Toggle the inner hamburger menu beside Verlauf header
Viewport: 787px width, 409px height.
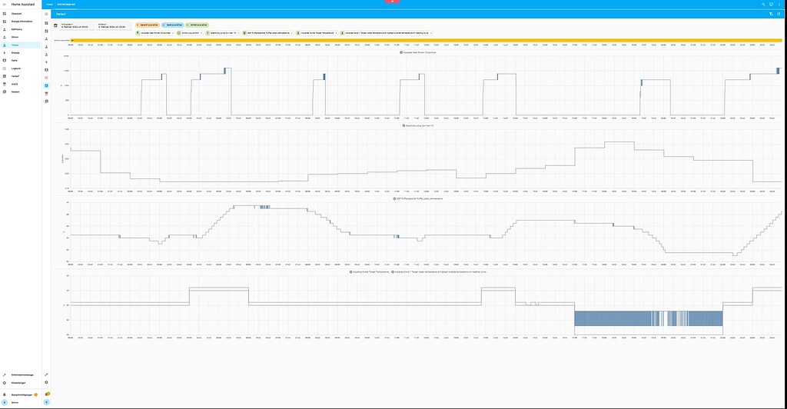point(47,14)
